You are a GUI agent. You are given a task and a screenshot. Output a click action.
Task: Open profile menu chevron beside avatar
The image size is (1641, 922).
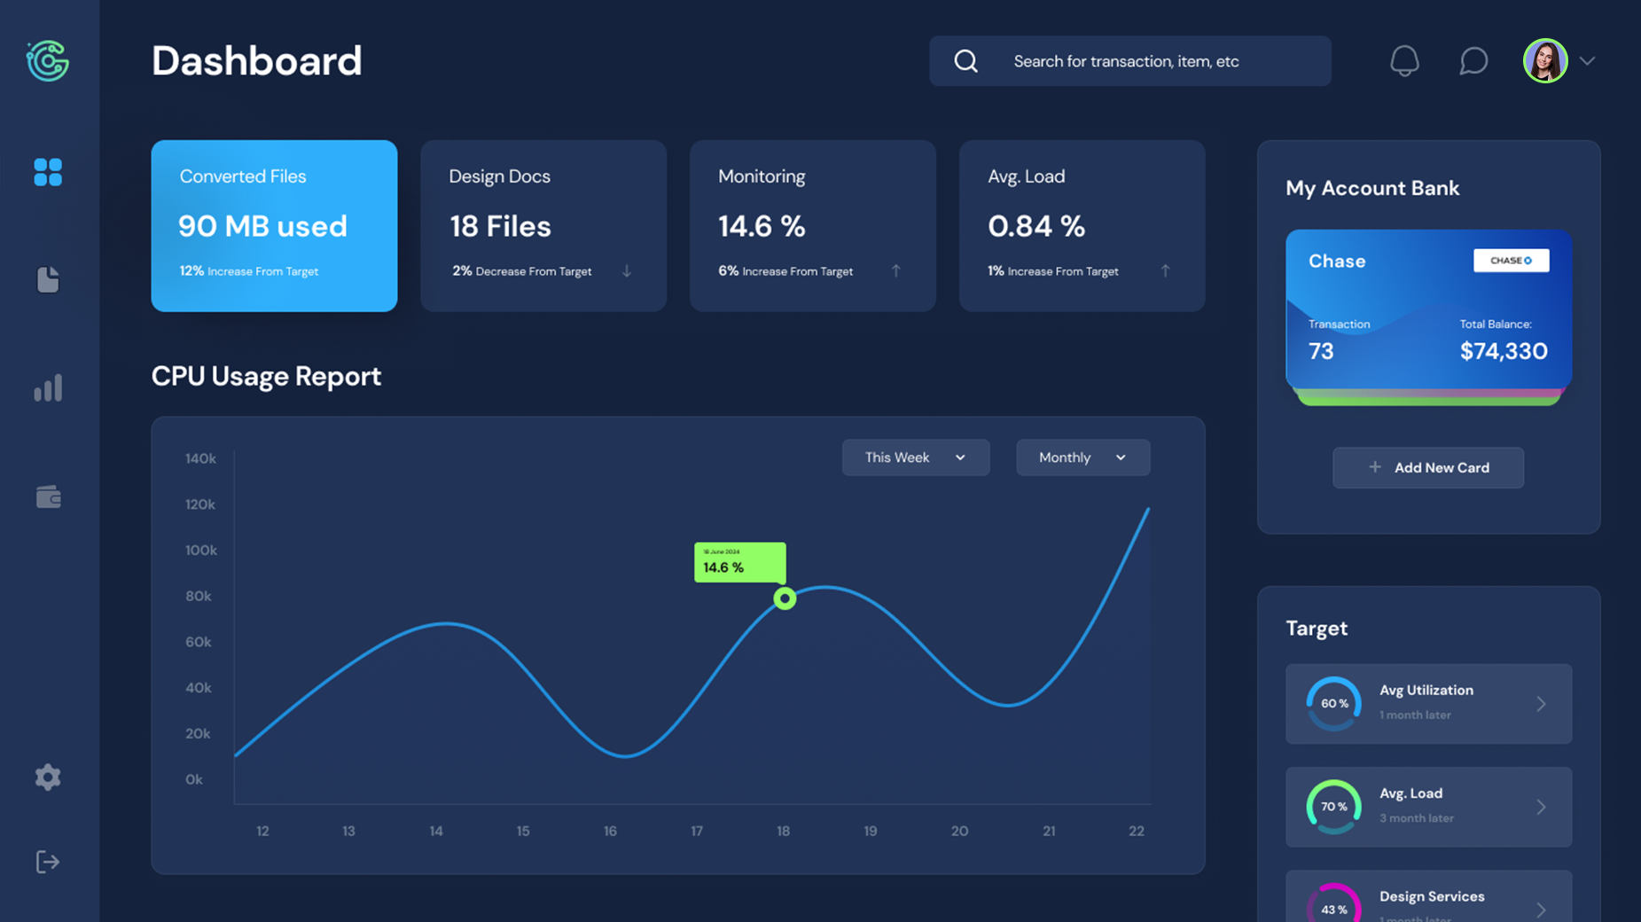click(x=1587, y=61)
